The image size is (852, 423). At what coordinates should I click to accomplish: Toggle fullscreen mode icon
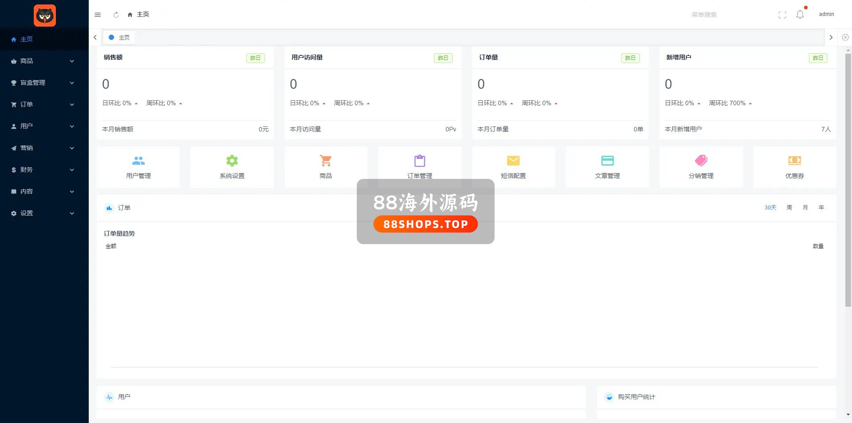pyautogui.click(x=782, y=15)
